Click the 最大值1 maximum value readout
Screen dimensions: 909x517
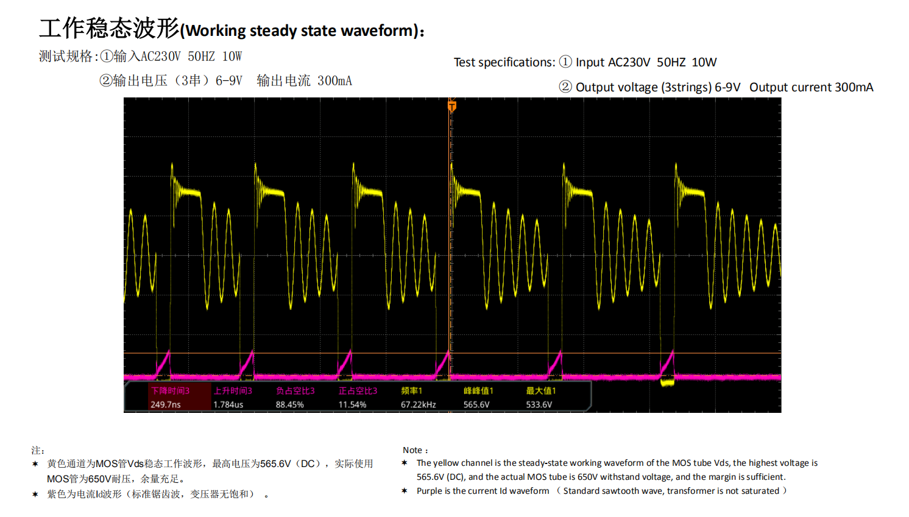pos(541,397)
